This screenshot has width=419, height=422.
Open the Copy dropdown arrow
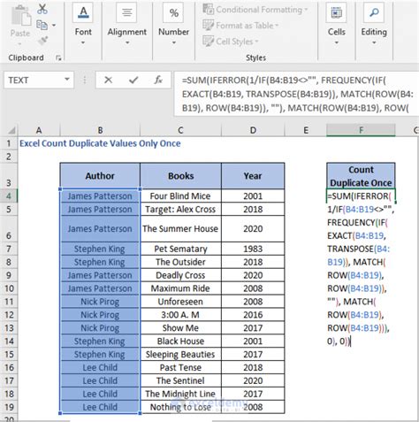pos(54,26)
